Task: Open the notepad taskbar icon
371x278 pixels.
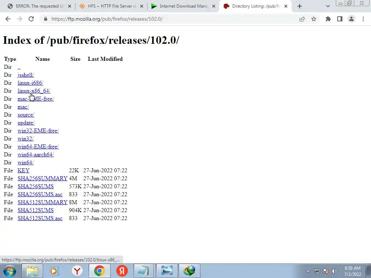Action: pos(144,271)
